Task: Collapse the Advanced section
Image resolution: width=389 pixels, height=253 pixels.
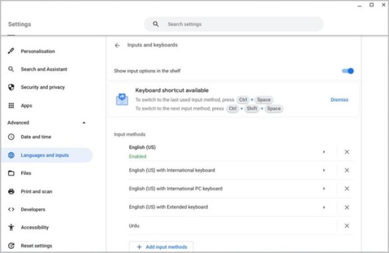Action: [x=84, y=123]
